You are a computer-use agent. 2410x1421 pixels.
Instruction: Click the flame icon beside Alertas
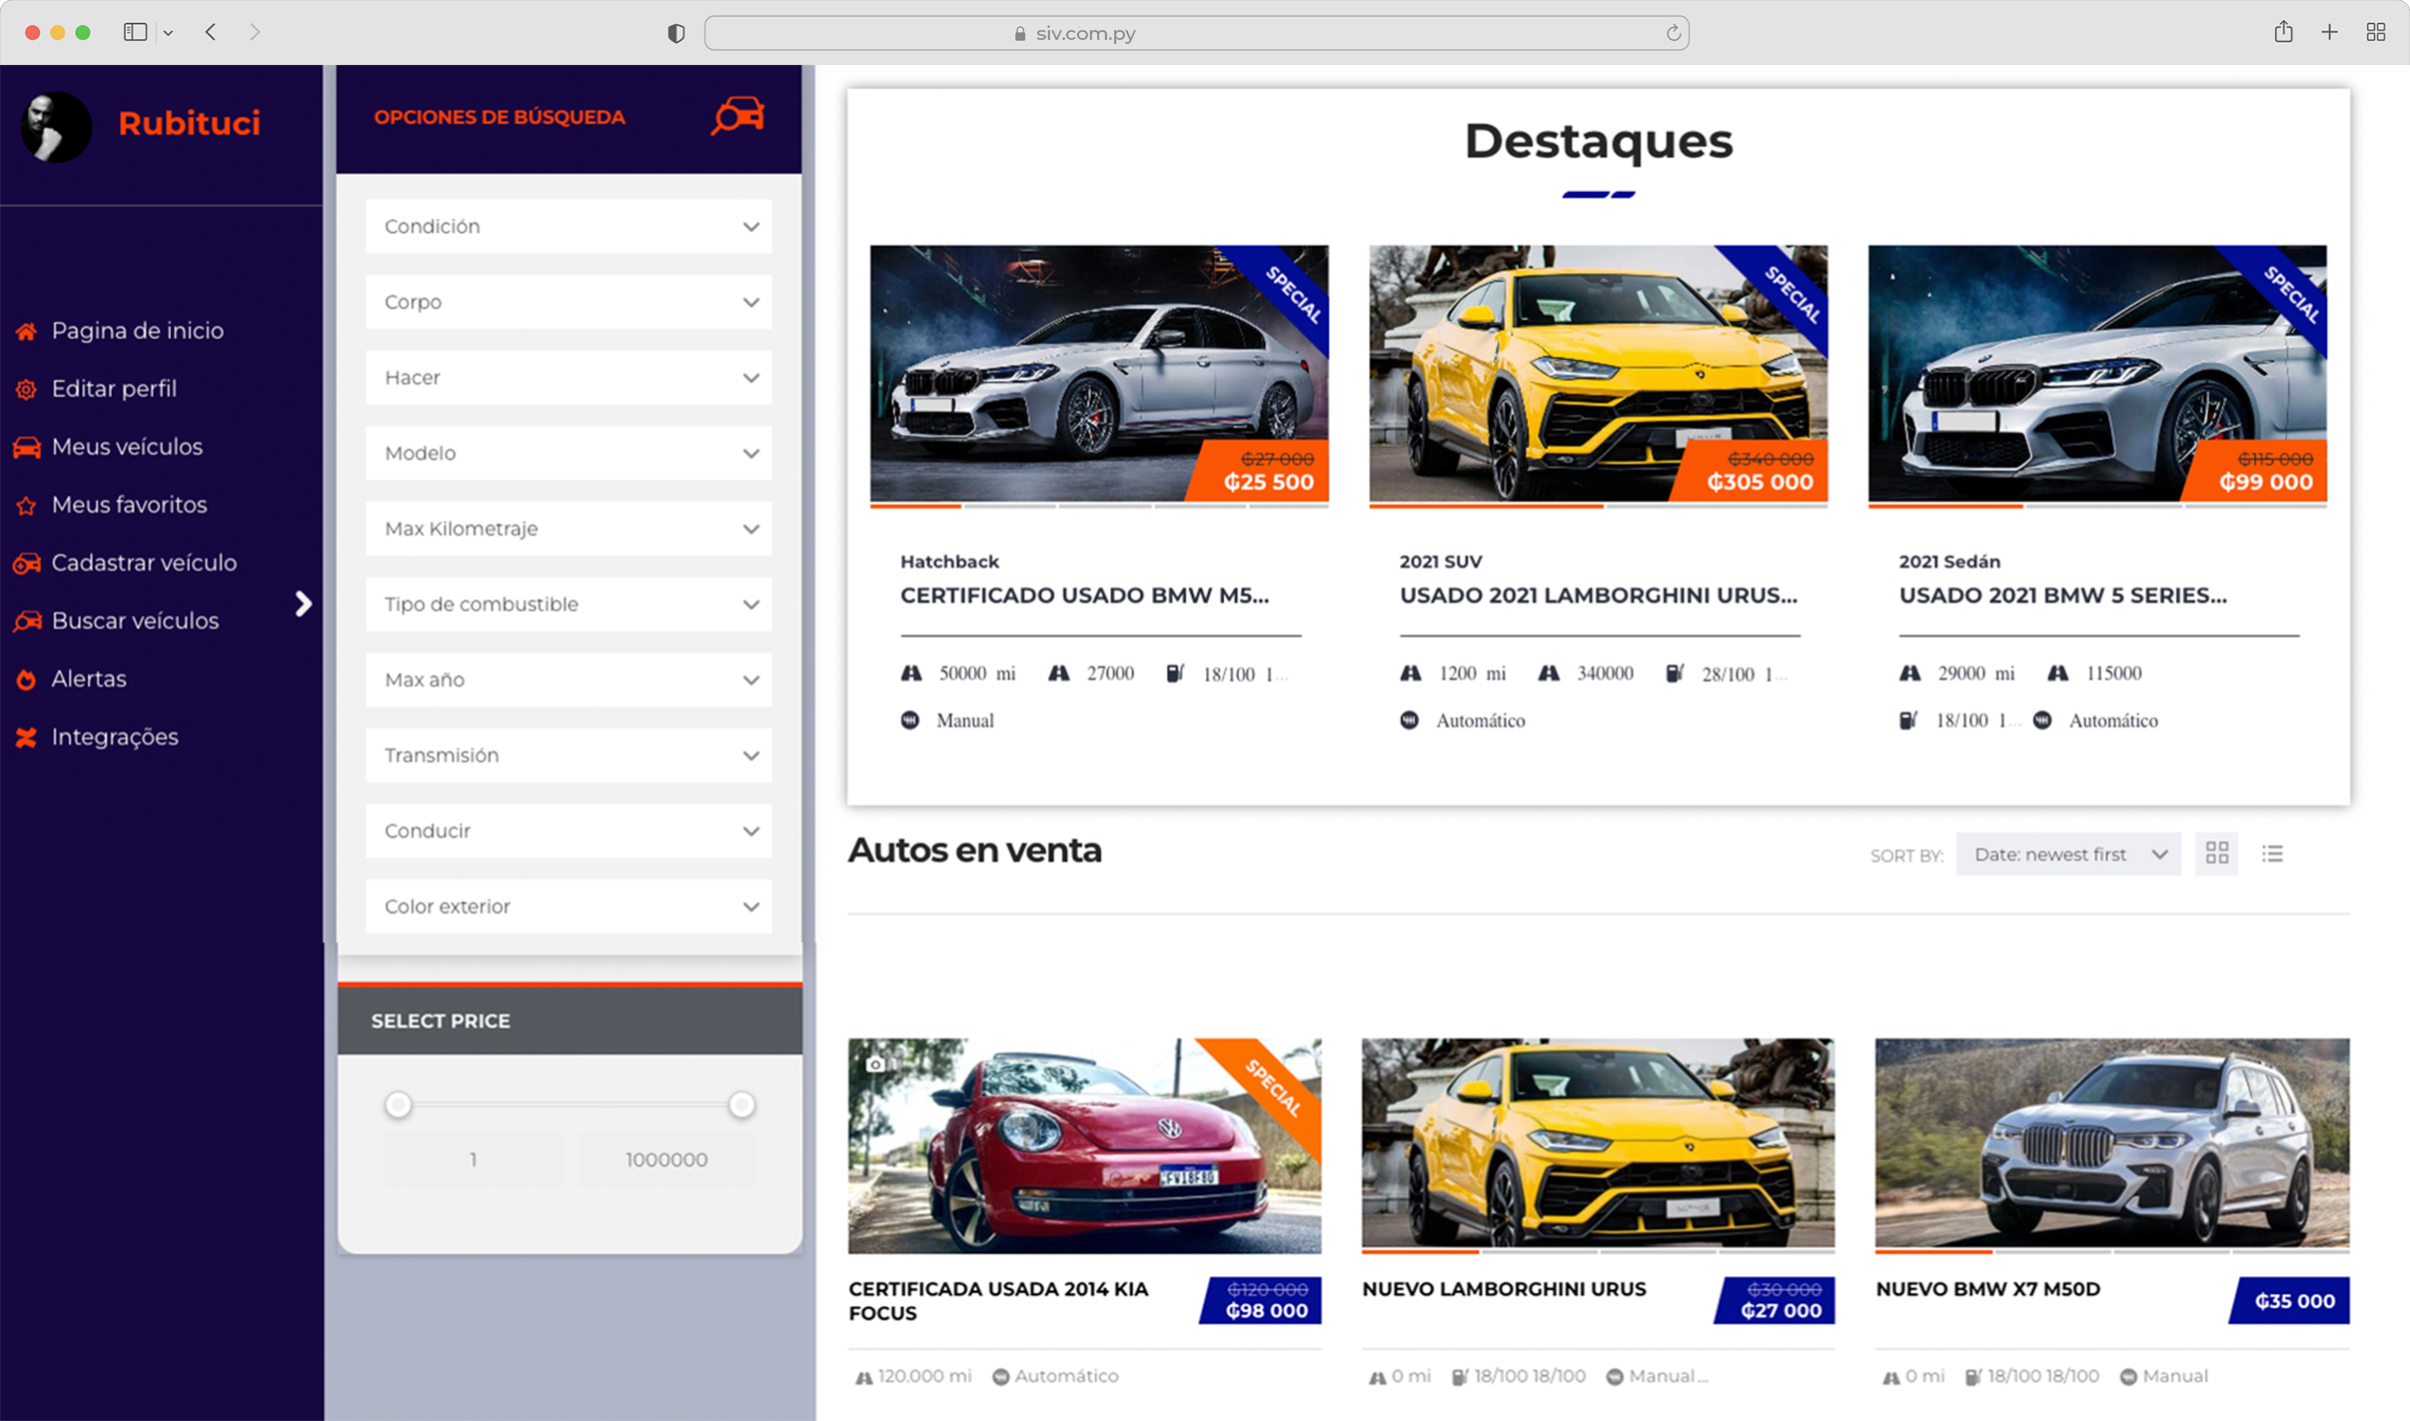pos(26,679)
